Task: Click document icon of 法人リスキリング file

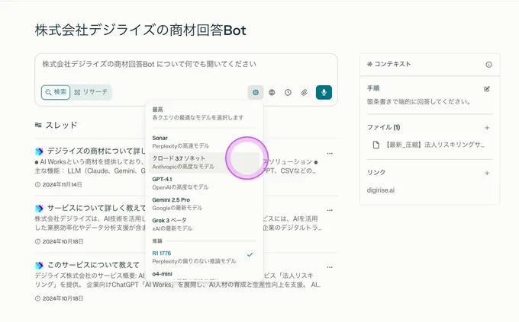Action: 376,145
